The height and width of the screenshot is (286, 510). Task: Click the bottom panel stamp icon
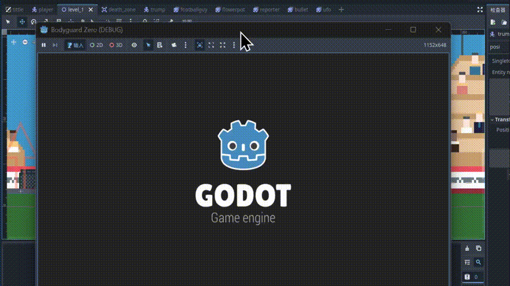point(467,248)
